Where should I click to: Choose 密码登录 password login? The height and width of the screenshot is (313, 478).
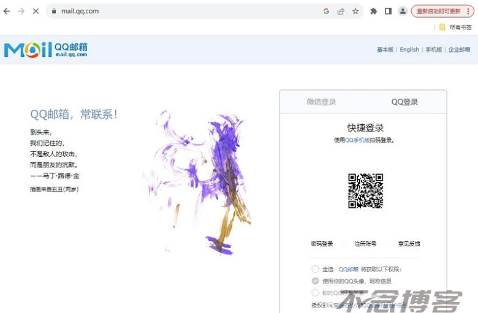coord(322,244)
